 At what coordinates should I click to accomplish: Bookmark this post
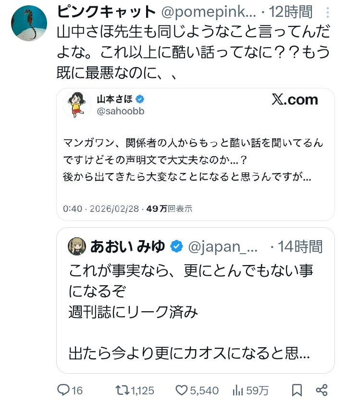coord(297,390)
